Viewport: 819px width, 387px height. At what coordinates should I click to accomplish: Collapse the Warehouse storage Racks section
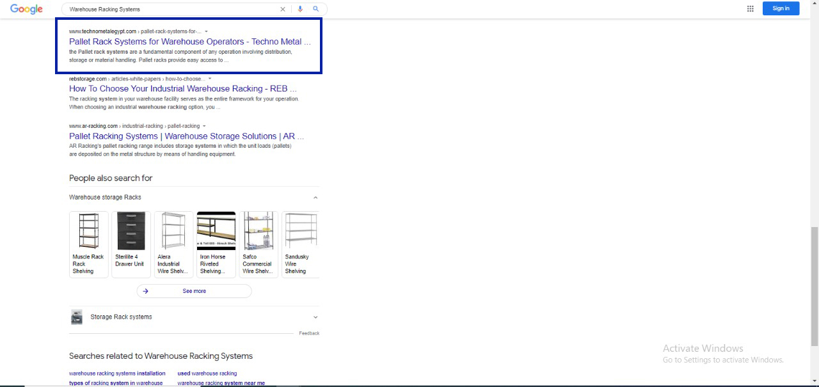[315, 198]
